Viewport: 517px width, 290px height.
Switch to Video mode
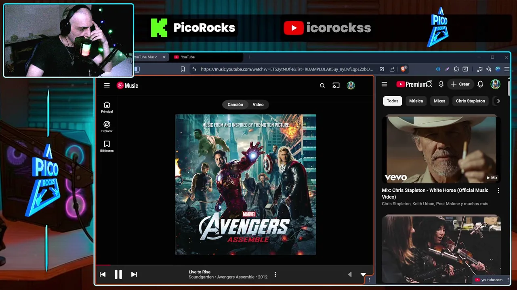click(258, 105)
